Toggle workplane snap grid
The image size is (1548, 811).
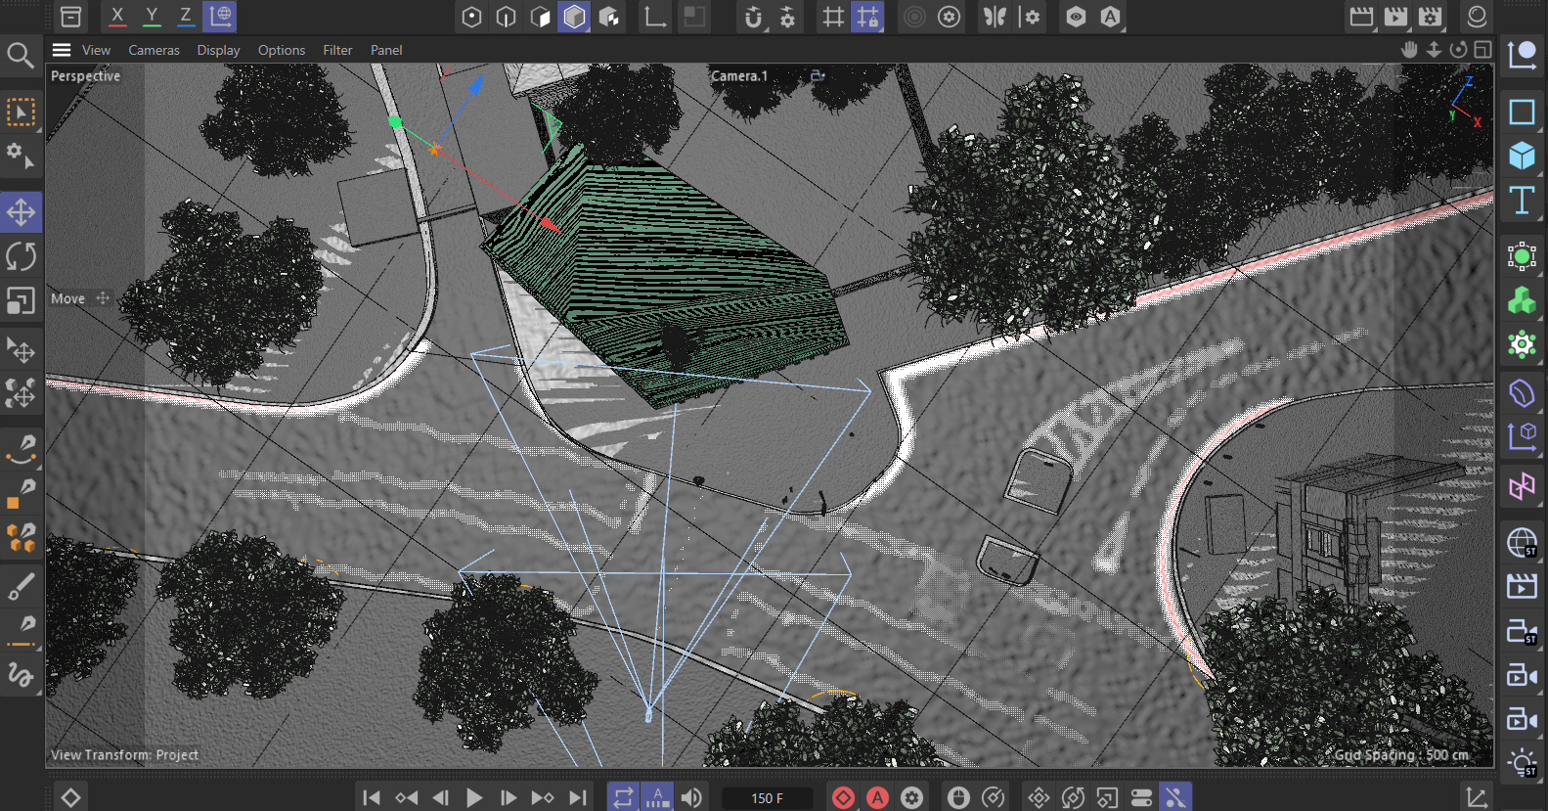pos(833,17)
